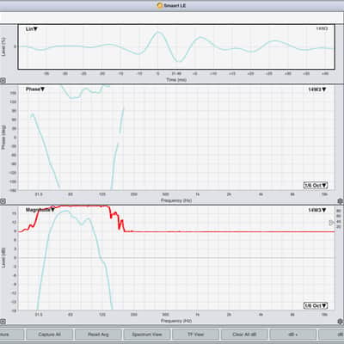
Task: Collapse the phase pane with its corner icon
Action: point(3,201)
